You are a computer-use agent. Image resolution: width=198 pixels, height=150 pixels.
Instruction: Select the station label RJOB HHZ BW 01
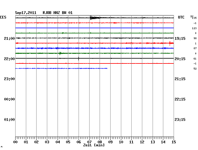[58, 13]
